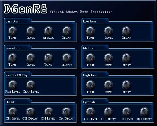Click the Virtual Analog Drum Synthesizer subtitle

(81, 12)
